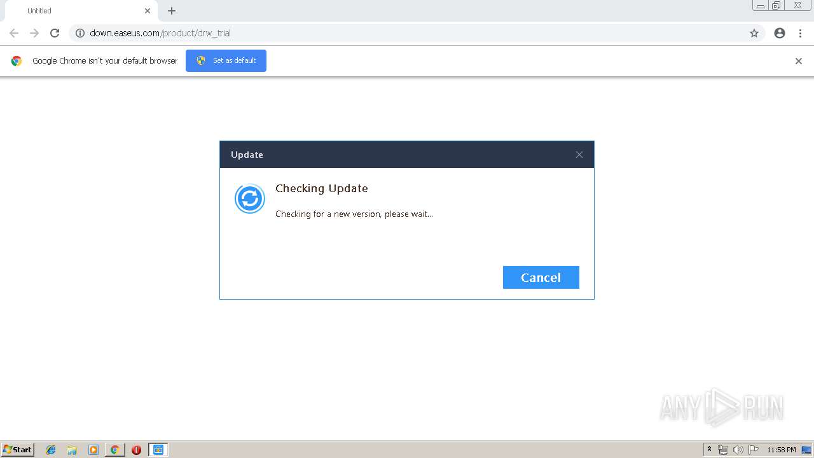Open the Chrome profile account icon
Viewport: 814px width, 458px height.
point(780,33)
